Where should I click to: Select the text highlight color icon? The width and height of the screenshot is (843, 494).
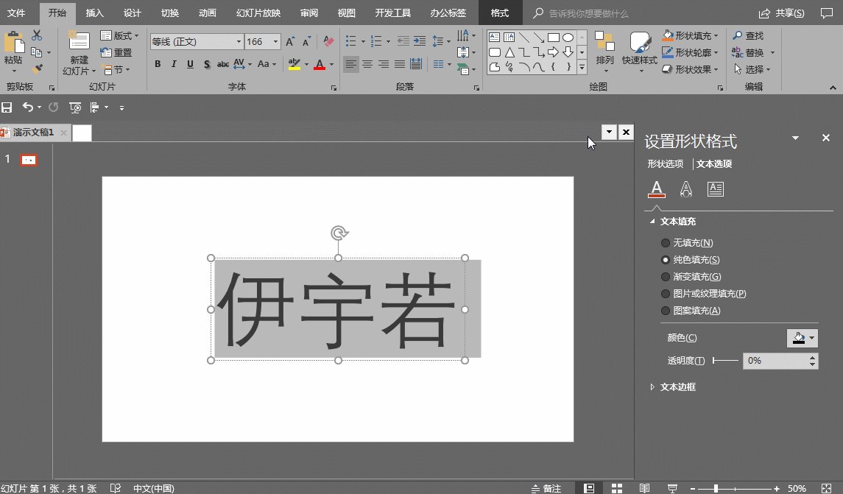(294, 65)
